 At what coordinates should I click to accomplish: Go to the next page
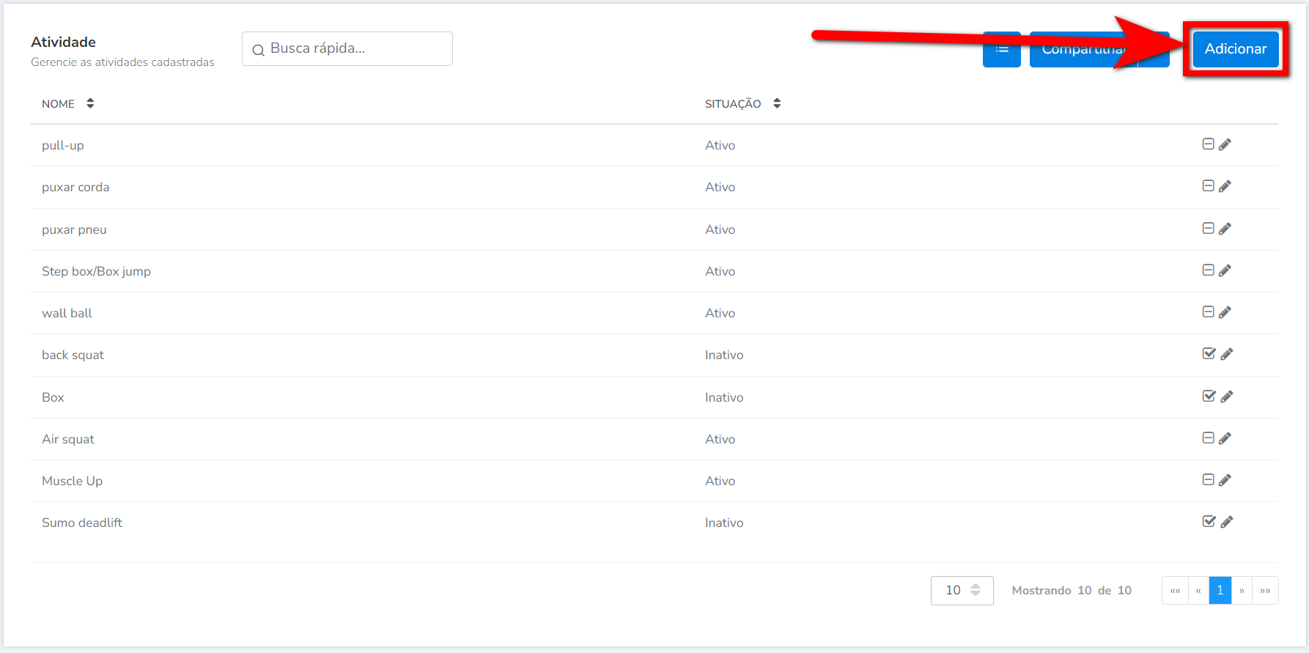1242,591
